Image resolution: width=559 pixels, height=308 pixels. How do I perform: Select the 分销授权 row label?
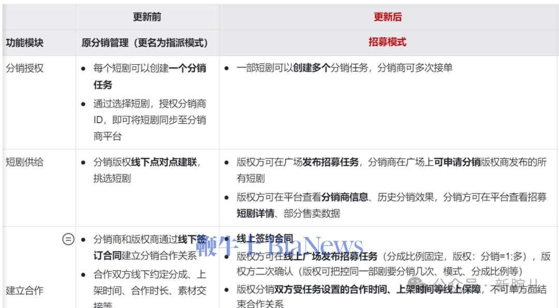tap(25, 68)
